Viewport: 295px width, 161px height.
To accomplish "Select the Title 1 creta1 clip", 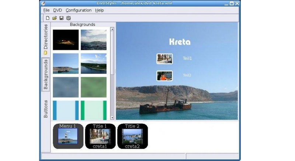I will [x=100, y=136].
